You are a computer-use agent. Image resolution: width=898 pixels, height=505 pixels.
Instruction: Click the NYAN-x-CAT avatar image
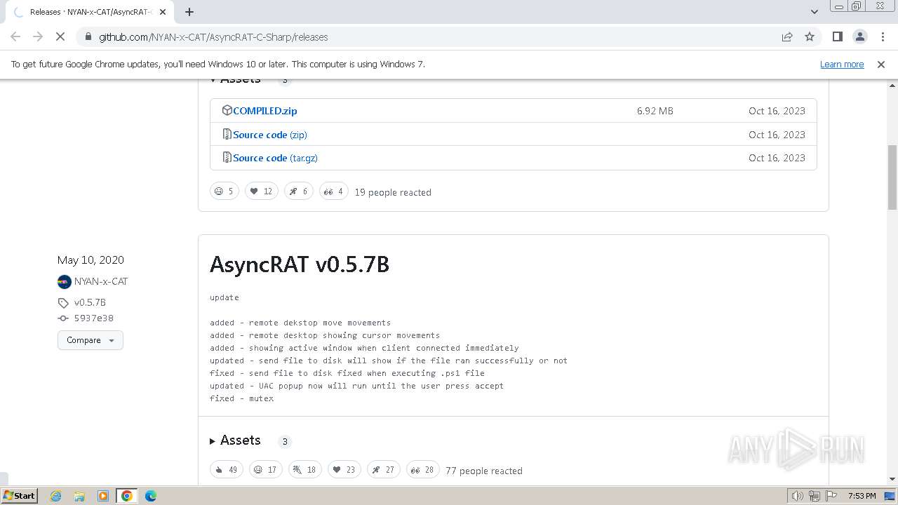65,282
